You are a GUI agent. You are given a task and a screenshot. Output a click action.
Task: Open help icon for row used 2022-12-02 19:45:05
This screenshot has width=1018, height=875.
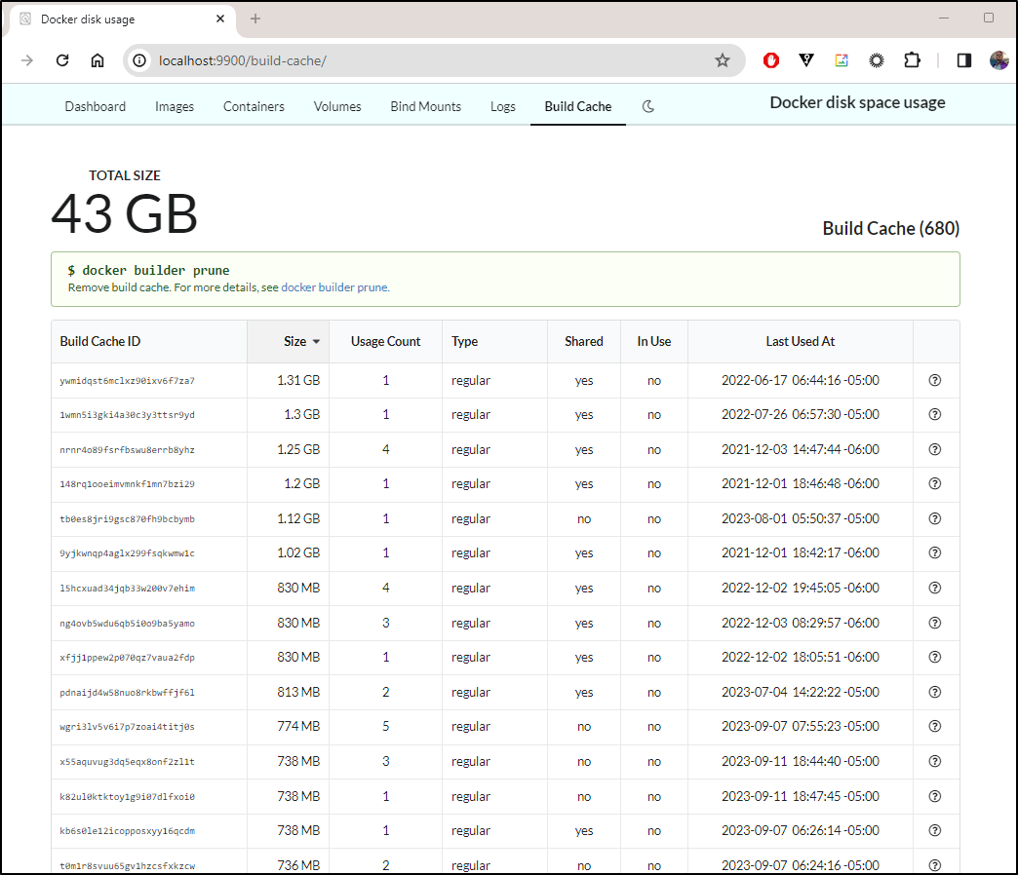pyautogui.click(x=935, y=588)
